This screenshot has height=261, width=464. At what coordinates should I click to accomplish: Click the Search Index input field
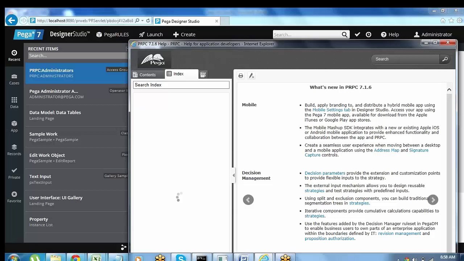click(x=181, y=85)
